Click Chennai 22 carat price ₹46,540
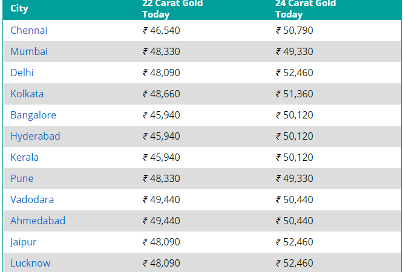Image resolution: width=403 pixels, height=272 pixels. [162, 30]
